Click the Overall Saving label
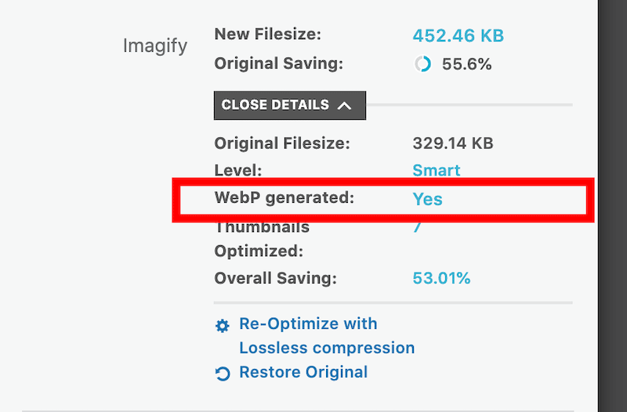The height and width of the screenshot is (412, 627). (275, 278)
